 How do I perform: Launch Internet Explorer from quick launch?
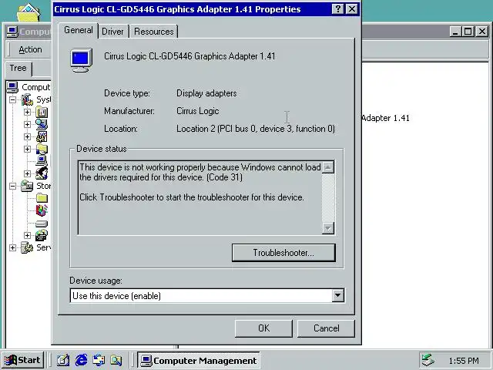pyautogui.click(x=81, y=360)
